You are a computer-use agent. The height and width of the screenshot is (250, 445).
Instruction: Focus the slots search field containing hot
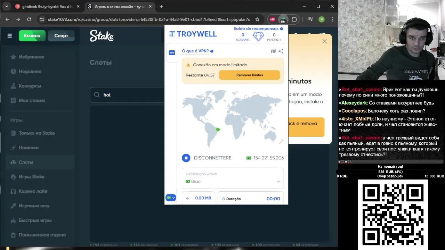(x=127, y=95)
